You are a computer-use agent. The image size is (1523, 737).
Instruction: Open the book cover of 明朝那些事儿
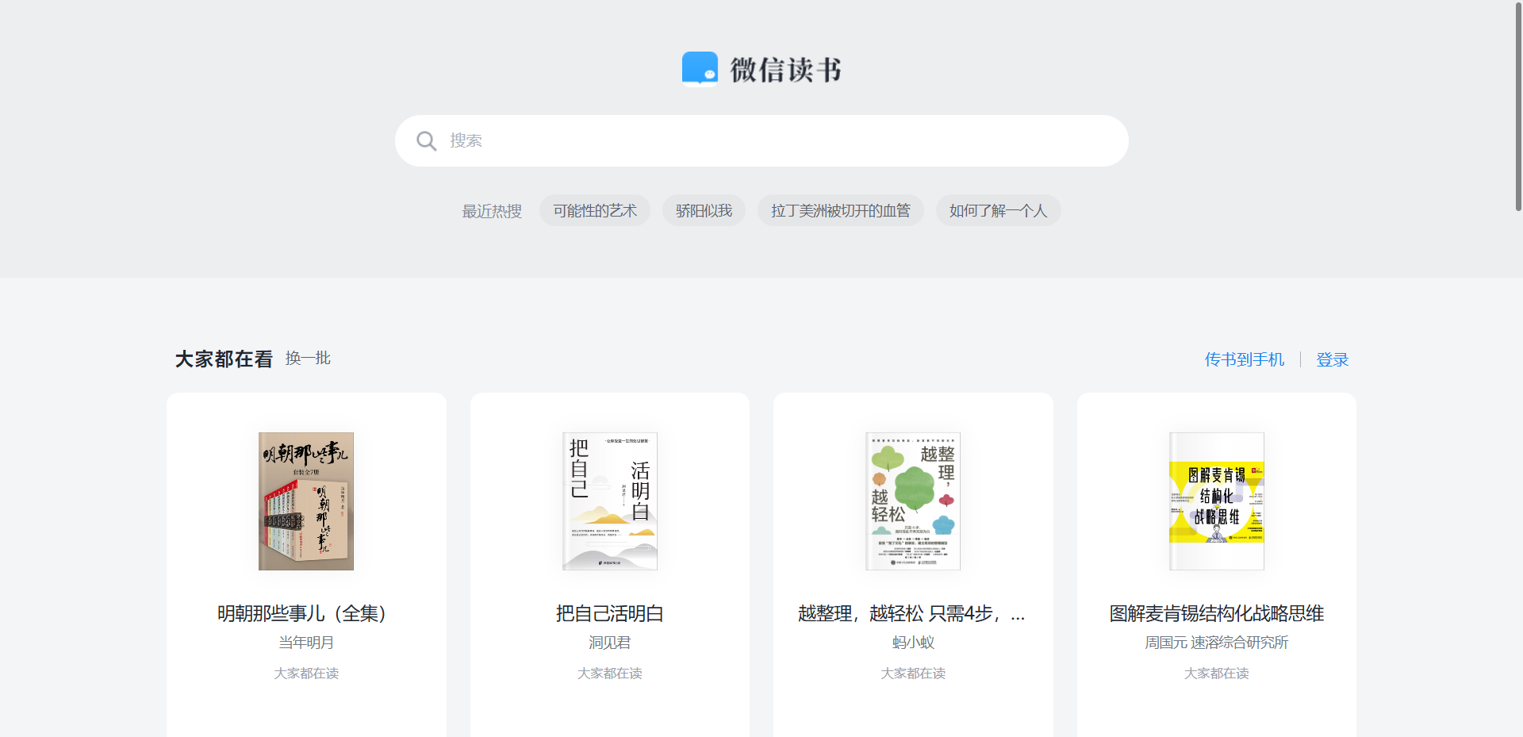(x=306, y=501)
